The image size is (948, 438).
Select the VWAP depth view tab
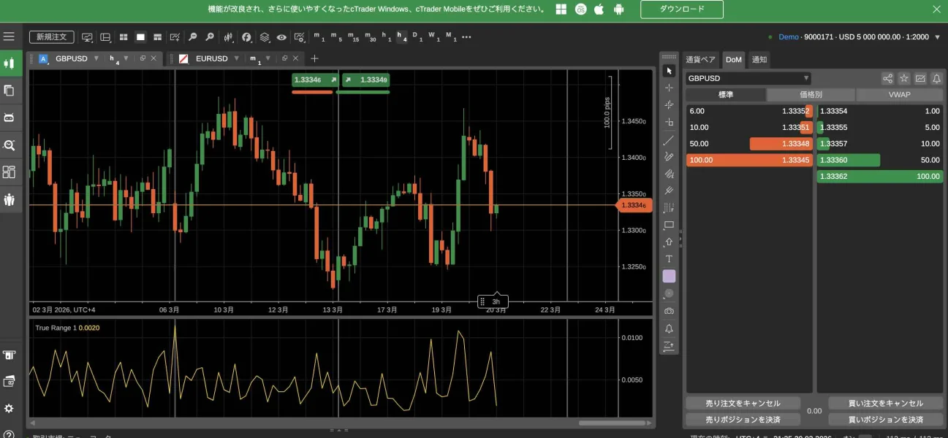(x=899, y=95)
